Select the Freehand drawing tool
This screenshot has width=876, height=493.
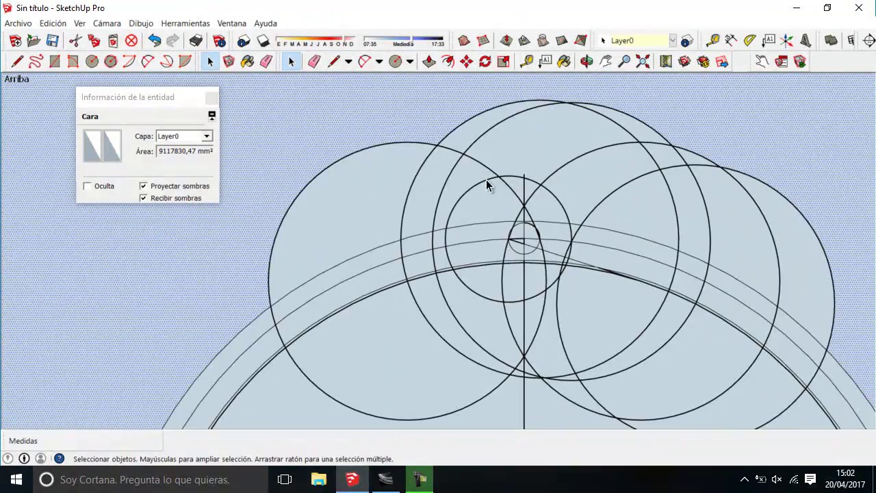coord(36,62)
